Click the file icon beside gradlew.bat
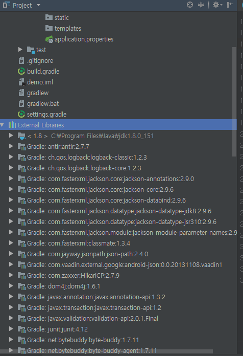The height and width of the screenshot is (356, 243). click(x=21, y=104)
